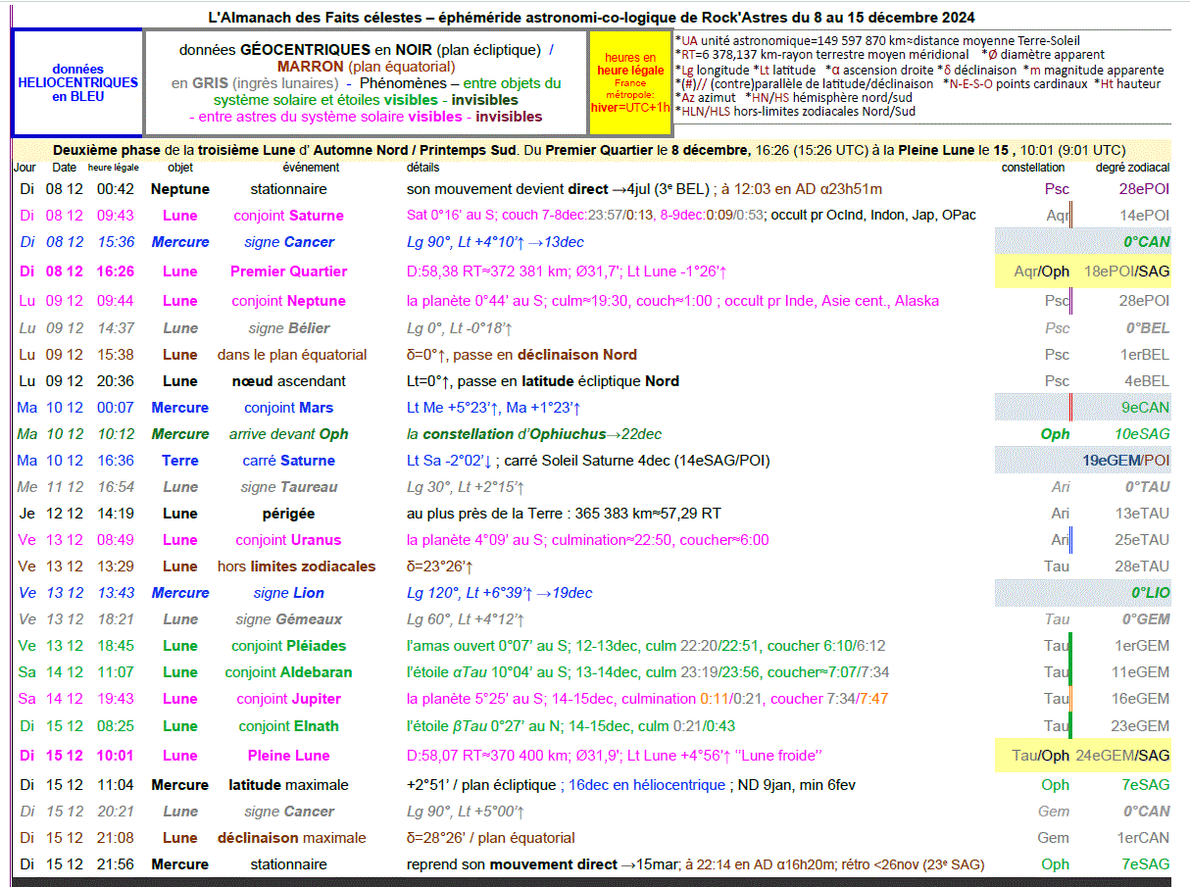
Task: Select 'signe Cancer' in the 20:21 row
Action: [288, 812]
